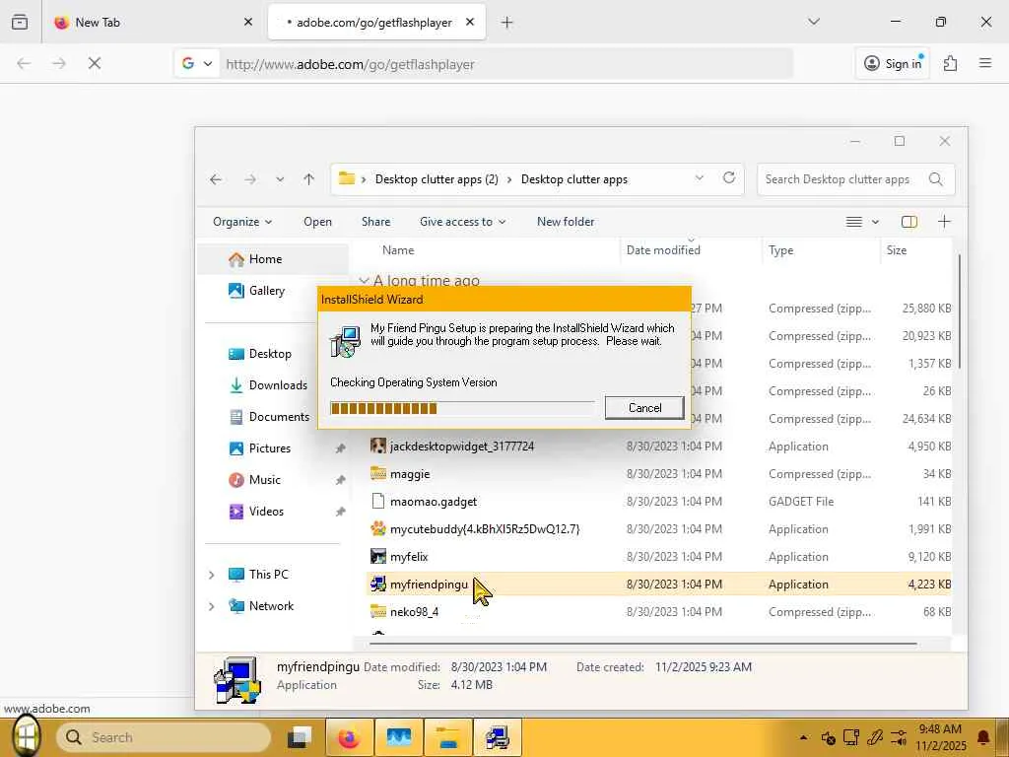List all tabs dropdown arrow

814,22
